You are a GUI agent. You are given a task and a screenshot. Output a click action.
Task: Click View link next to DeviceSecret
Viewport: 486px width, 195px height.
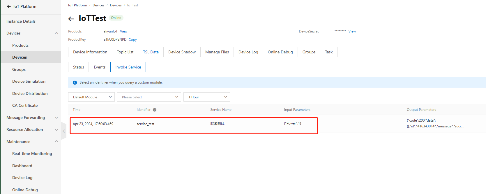point(352,31)
